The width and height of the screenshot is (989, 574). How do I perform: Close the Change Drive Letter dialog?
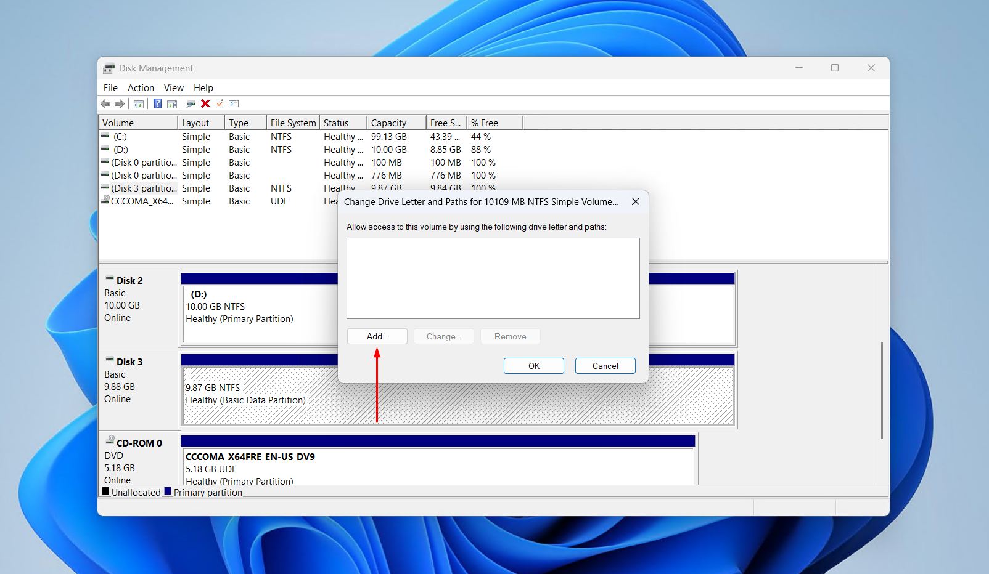(x=636, y=201)
